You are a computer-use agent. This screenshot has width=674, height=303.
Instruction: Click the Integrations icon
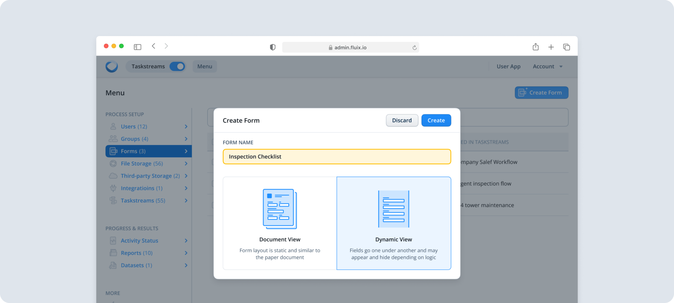coord(113,188)
